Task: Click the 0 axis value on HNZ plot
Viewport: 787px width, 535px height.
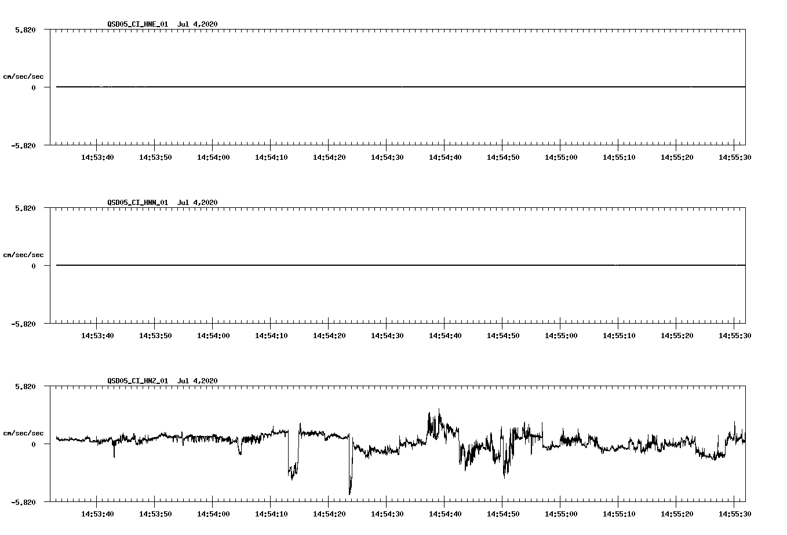Action: click(34, 444)
